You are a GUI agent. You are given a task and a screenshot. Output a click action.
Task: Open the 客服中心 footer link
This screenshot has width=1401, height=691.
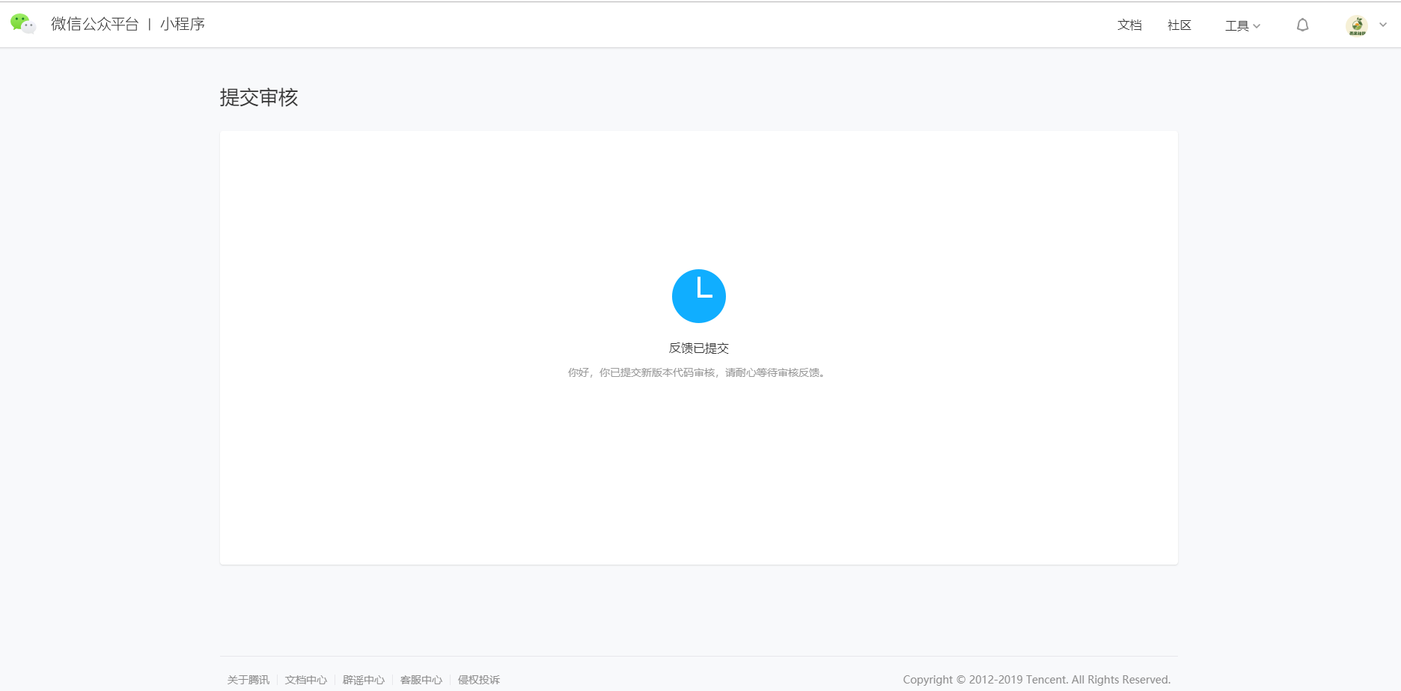point(421,680)
